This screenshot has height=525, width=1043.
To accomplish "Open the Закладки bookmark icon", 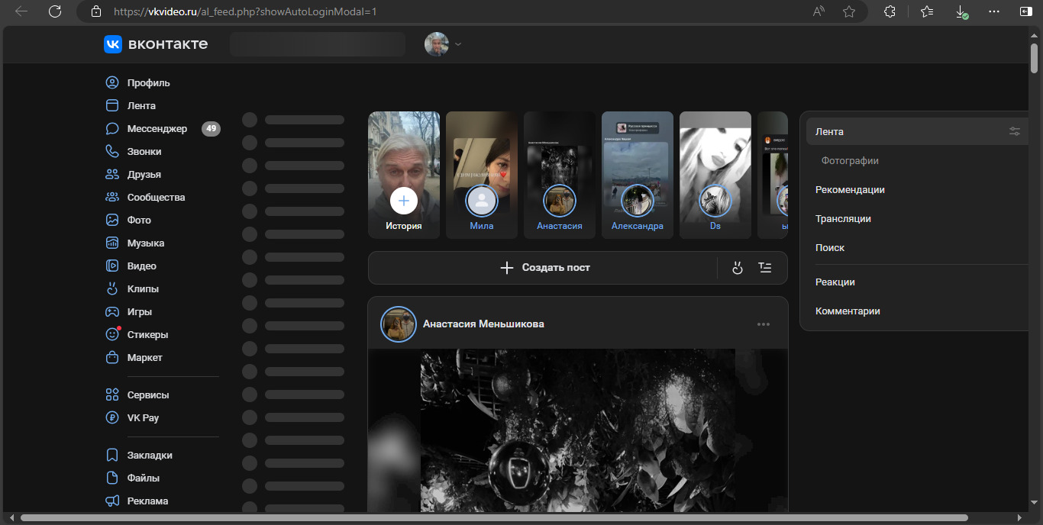I will pos(112,455).
